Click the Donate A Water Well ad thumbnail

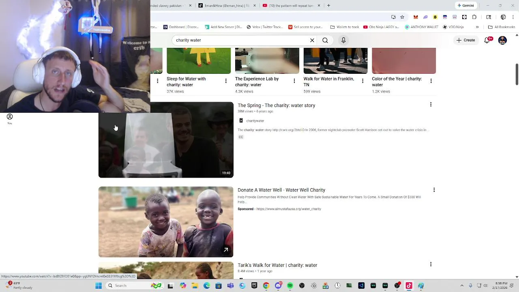tap(166, 222)
